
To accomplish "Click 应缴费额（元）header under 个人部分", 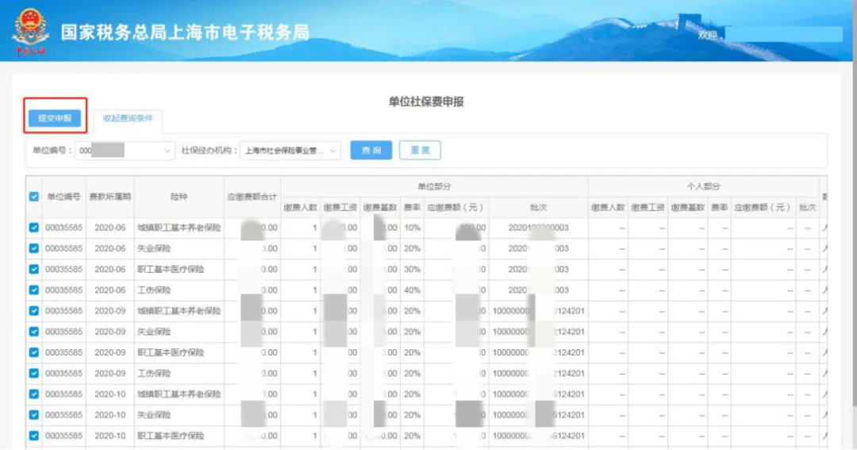I will [x=763, y=207].
